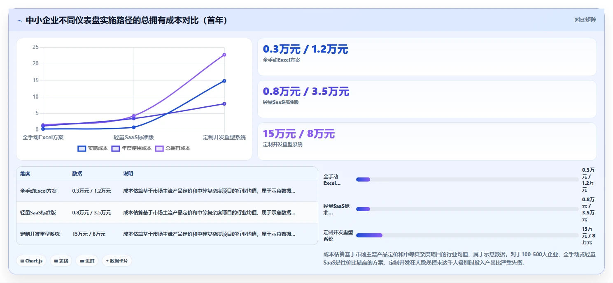The height and width of the screenshot is (283, 613).
Task: Click the 说明 text in the 全手动Excel方案 row
Action: (x=209, y=191)
